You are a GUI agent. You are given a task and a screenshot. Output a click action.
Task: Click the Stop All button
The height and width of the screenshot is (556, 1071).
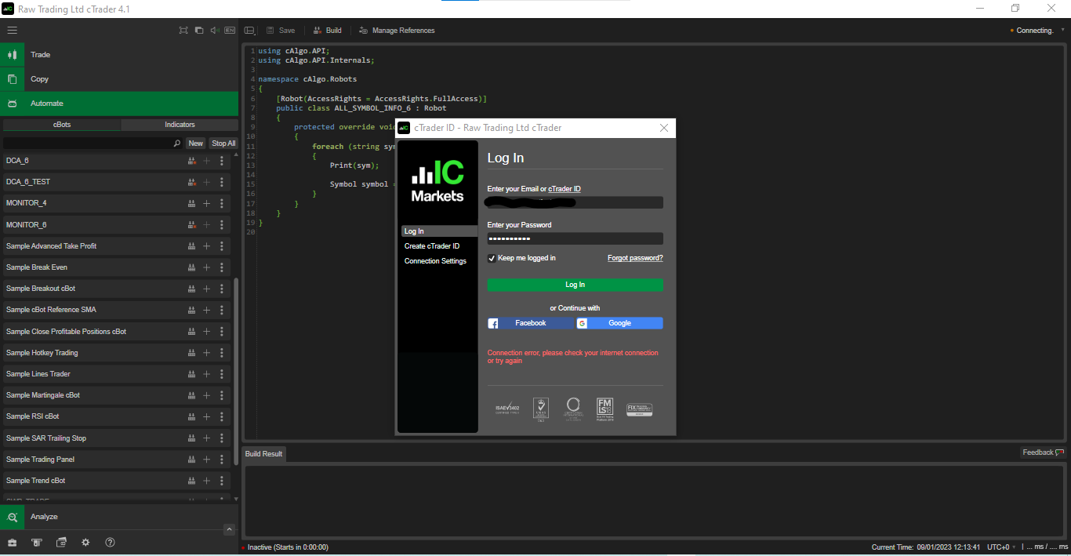coord(223,144)
